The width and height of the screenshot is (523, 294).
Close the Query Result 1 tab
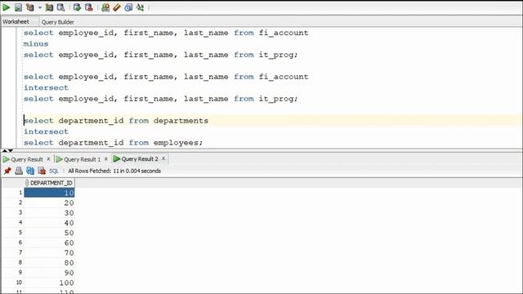pos(106,159)
